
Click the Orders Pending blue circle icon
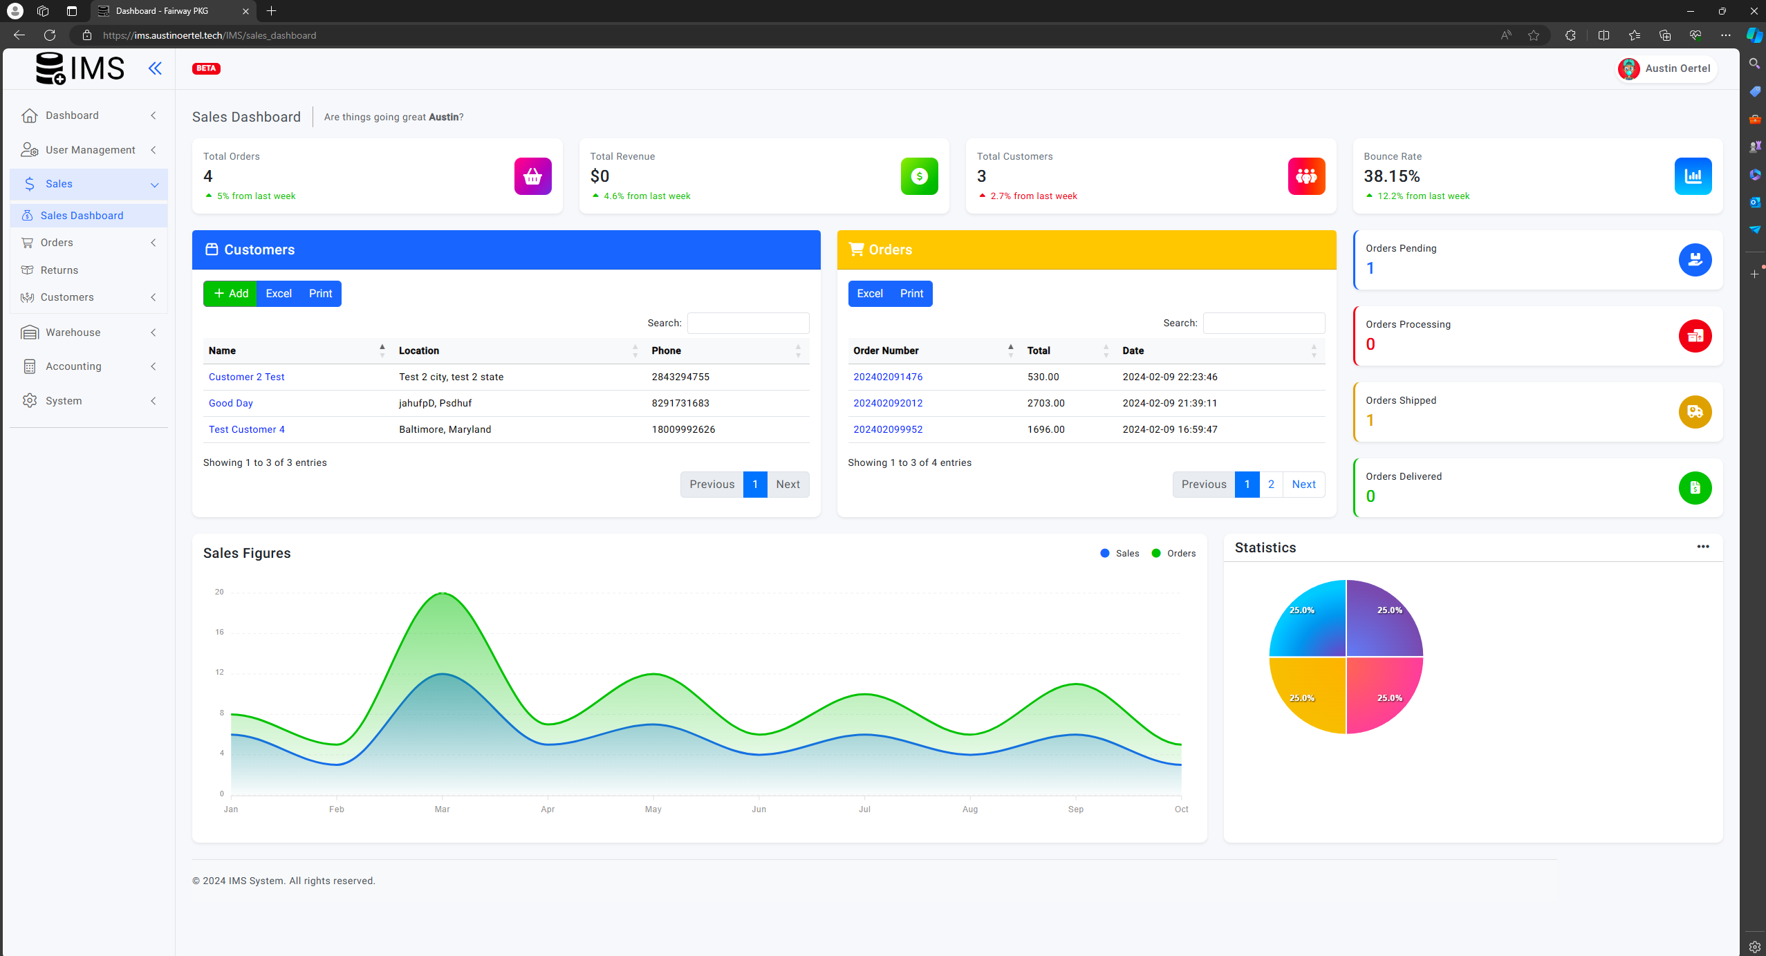[x=1694, y=260]
